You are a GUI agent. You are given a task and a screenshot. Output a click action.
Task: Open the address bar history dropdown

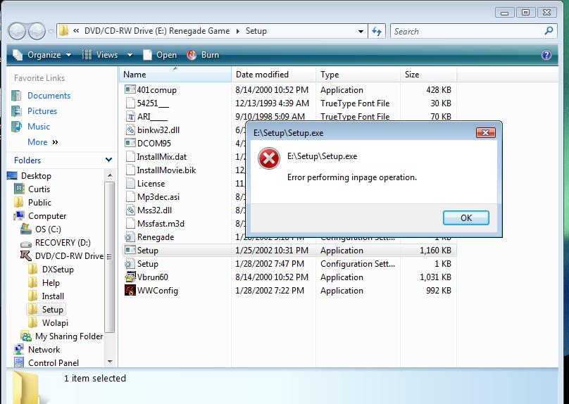coord(361,31)
